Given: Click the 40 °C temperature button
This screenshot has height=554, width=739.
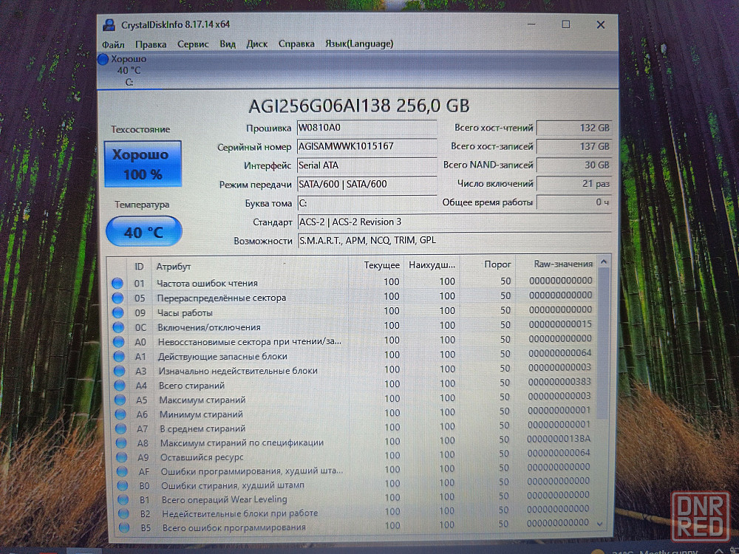Looking at the screenshot, I should (144, 231).
